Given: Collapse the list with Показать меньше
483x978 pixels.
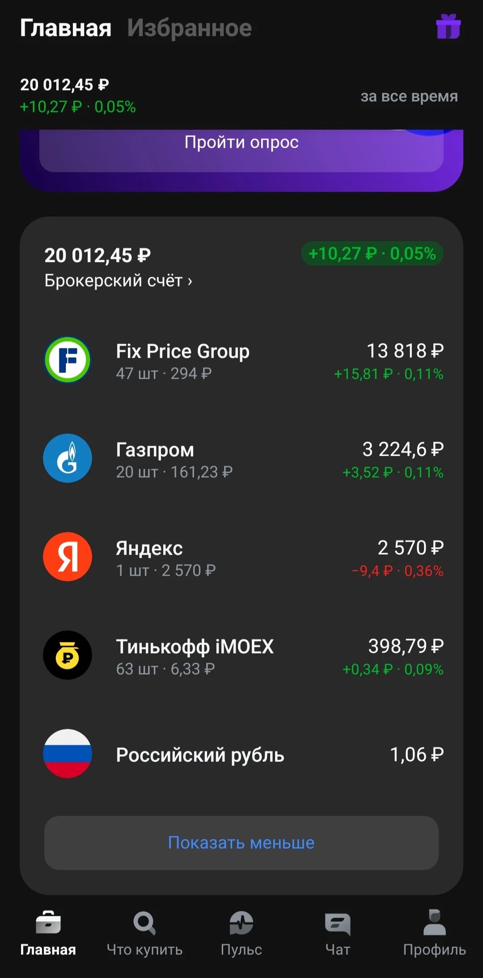Looking at the screenshot, I should tap(241, 843).
